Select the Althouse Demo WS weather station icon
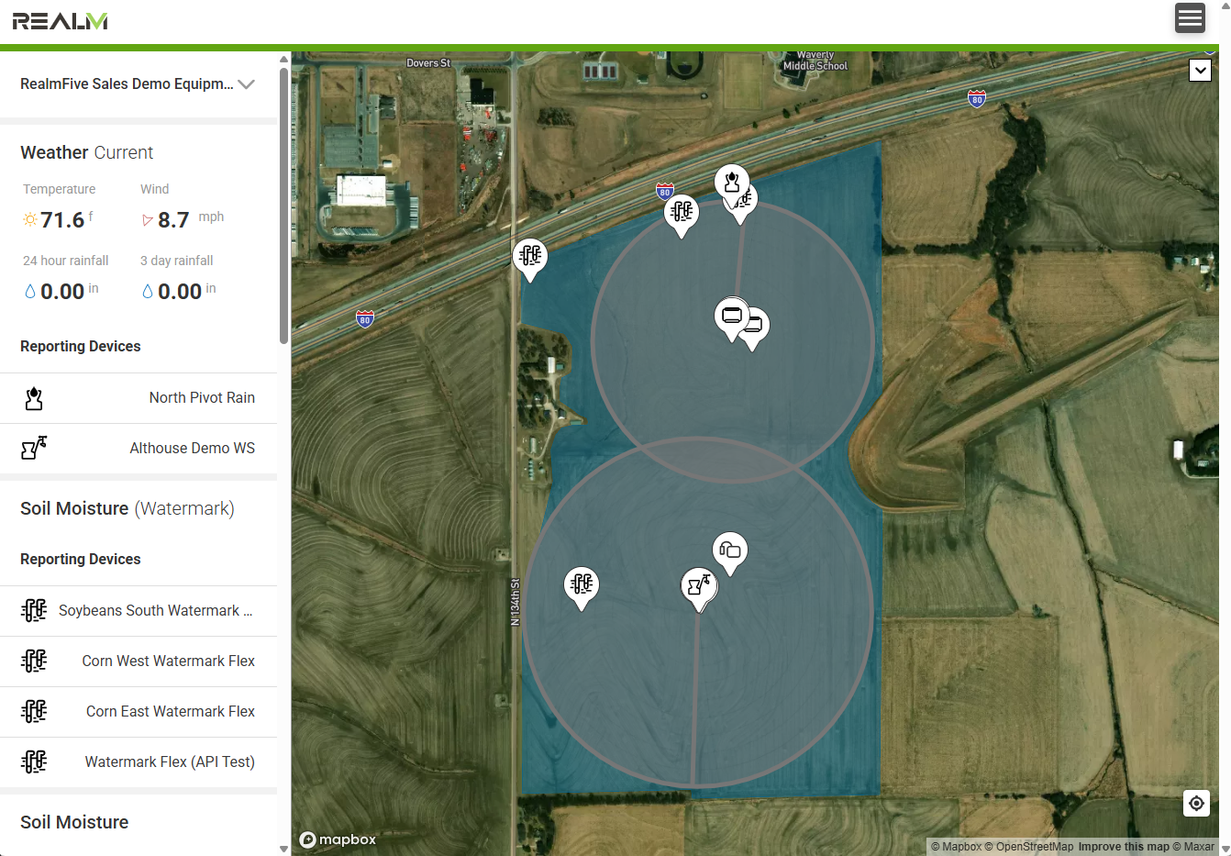The image size is (1231, 856). [34, 448]
